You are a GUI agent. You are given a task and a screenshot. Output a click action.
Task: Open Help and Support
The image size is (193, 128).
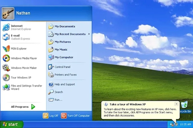click(64, 84)
